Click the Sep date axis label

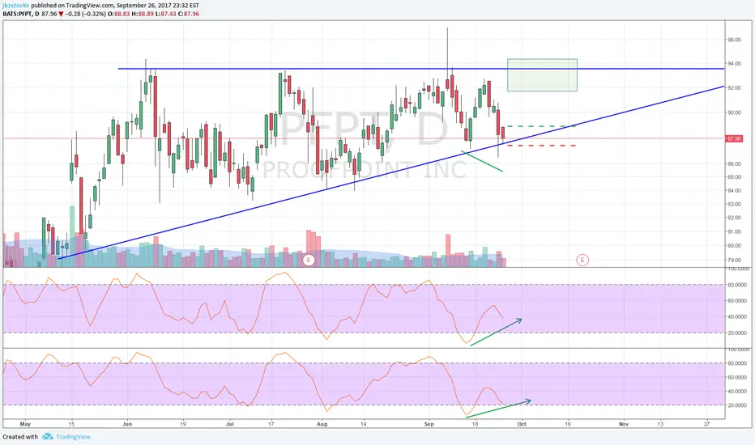pyautogui.click(x=429, y=424)
